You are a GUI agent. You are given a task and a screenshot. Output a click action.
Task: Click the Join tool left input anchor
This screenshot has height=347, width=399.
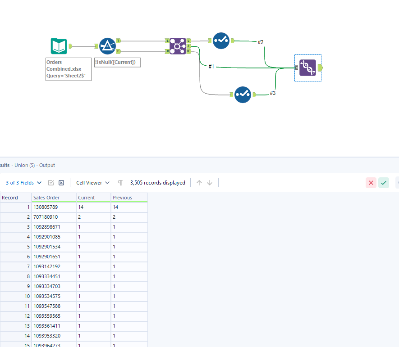click(x=167, y=41)
